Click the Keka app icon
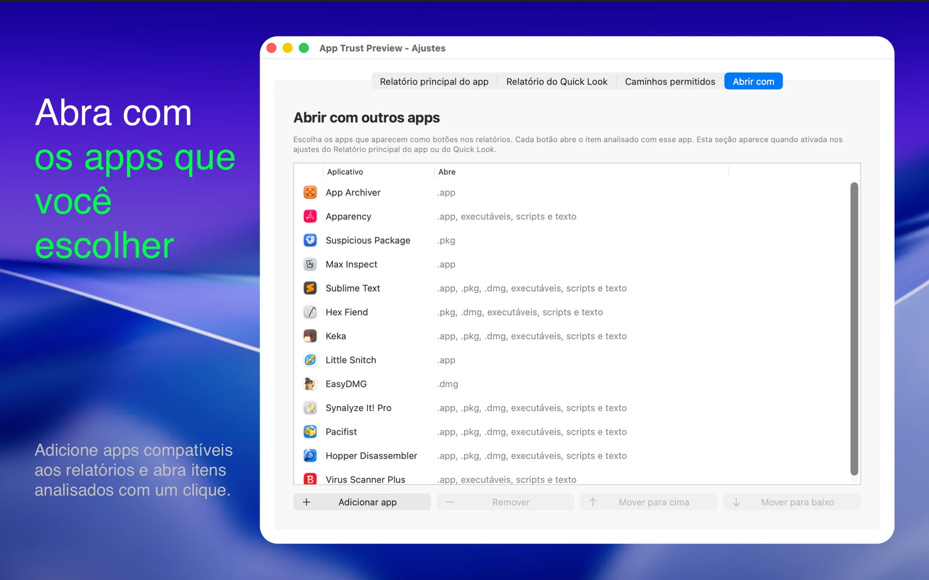Image resolution: width=929 pixels, height=580 pixels. click(x=310, y=336)
